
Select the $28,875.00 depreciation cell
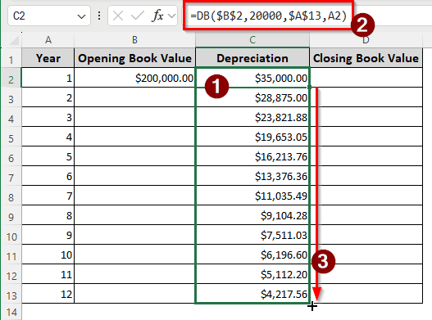point(252,97)
